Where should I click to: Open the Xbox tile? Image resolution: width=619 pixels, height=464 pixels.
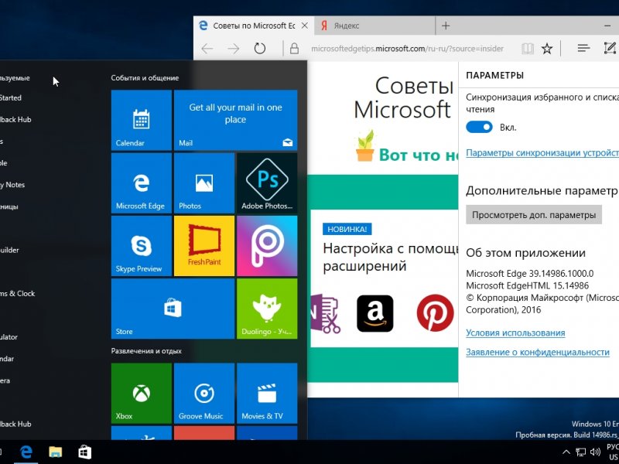142,394
